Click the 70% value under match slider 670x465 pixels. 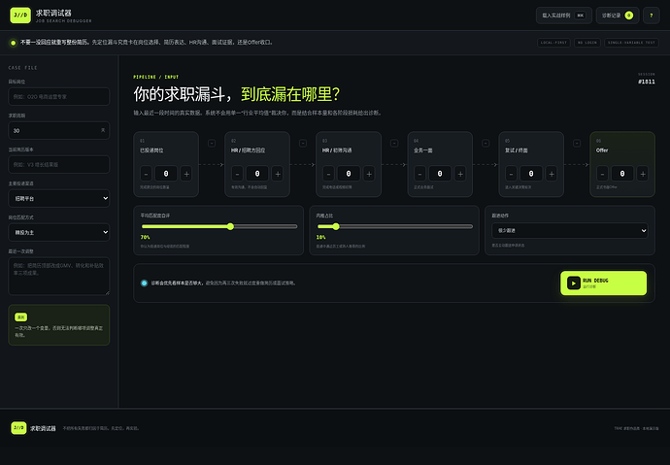[146, 237]
